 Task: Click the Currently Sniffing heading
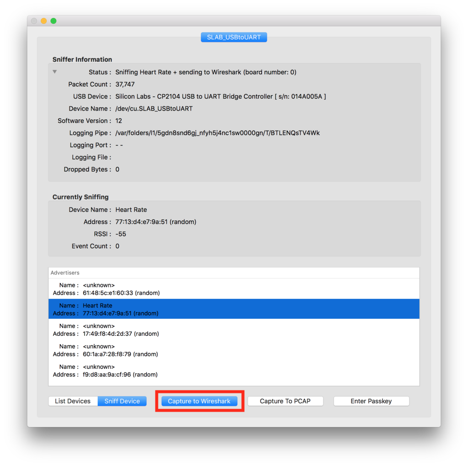pos(80,197)
